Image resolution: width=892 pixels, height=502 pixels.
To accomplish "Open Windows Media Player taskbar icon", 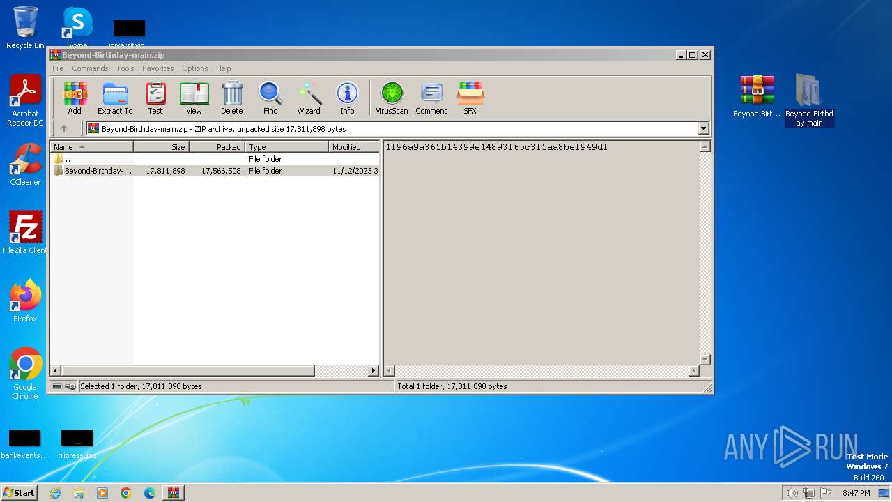I will point(102,493).
